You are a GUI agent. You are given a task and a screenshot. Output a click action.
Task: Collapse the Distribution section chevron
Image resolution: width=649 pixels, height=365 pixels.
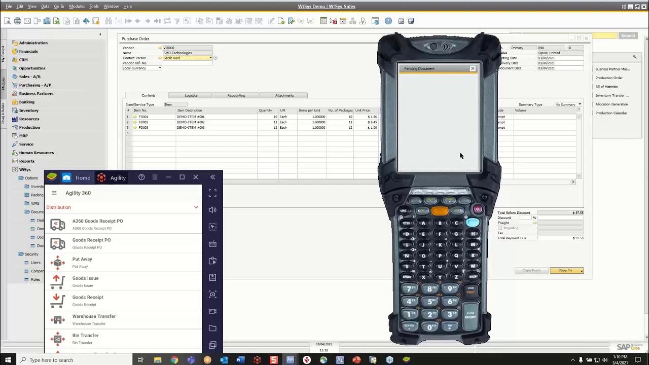click(x=196, y=207)
